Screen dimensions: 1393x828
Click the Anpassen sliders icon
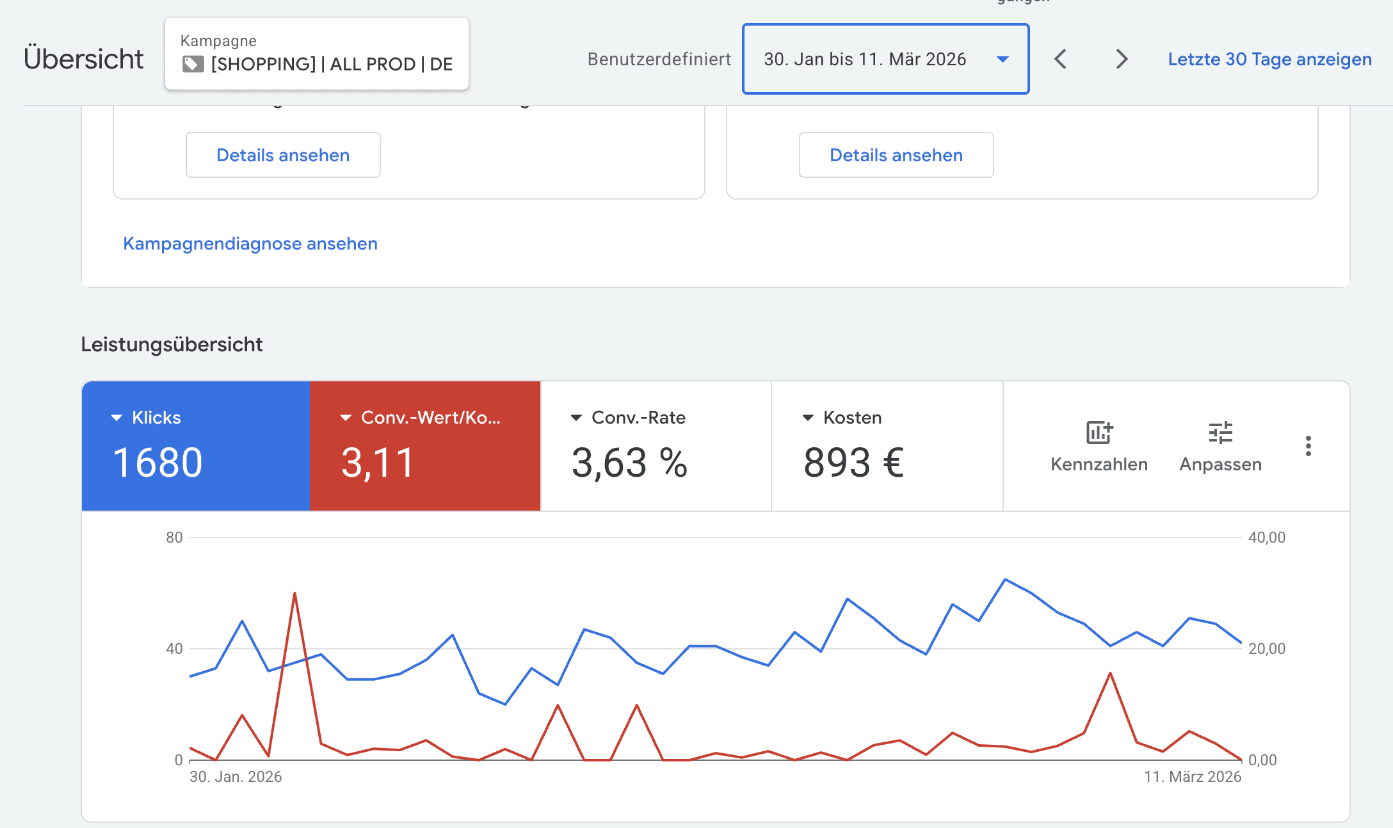[1220, 433]
